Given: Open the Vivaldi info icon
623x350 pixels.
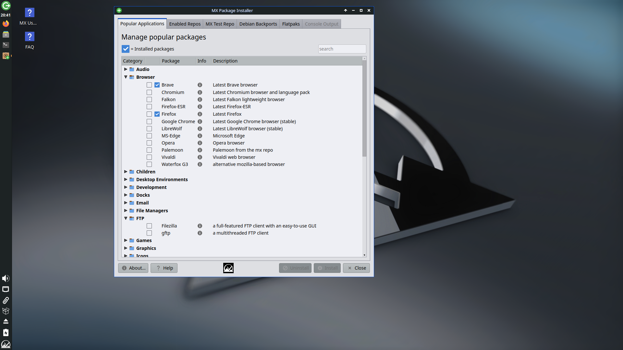Looking at the screenshot, I should coord(200,157).
